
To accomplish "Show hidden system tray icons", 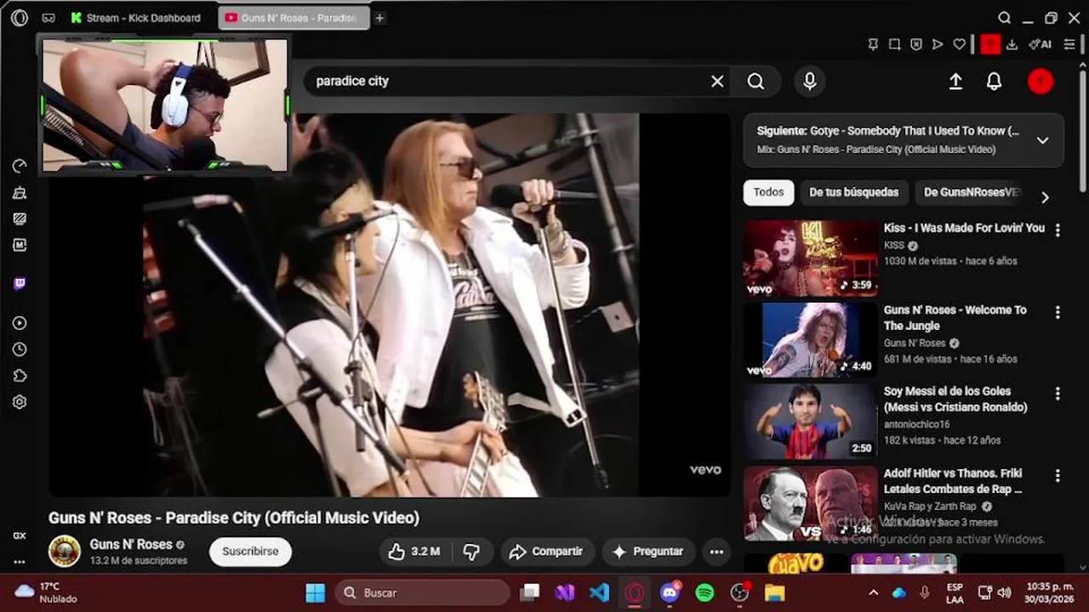I will tap(873, 592).
